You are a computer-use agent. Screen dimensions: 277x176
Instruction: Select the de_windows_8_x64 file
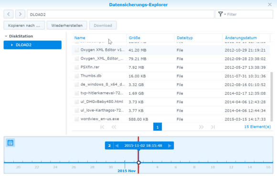click(x=171, y=85)
